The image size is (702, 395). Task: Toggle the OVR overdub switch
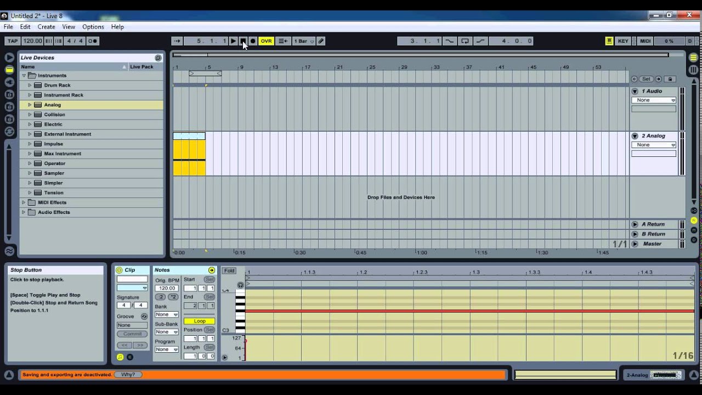[x=266, y=41]
